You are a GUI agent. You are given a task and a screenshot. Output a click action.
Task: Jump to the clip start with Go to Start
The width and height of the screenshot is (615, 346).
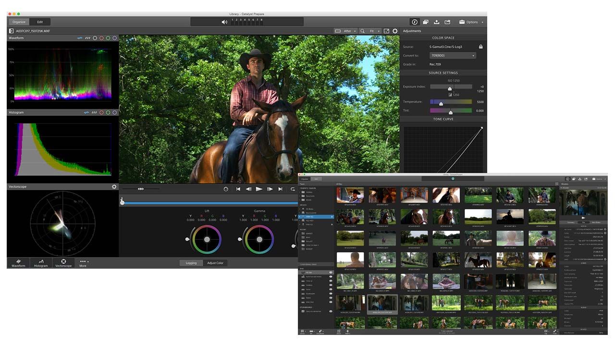pyautogui.click(x=238, y=189)
